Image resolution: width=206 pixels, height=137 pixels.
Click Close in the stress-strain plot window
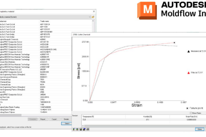[x=199, y=129]
